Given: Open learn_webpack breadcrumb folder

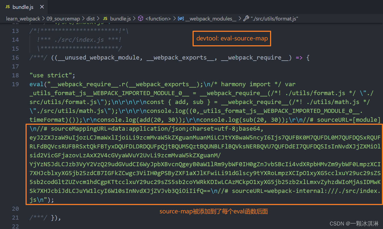Looking at the screenshot, I should [23, 19].
